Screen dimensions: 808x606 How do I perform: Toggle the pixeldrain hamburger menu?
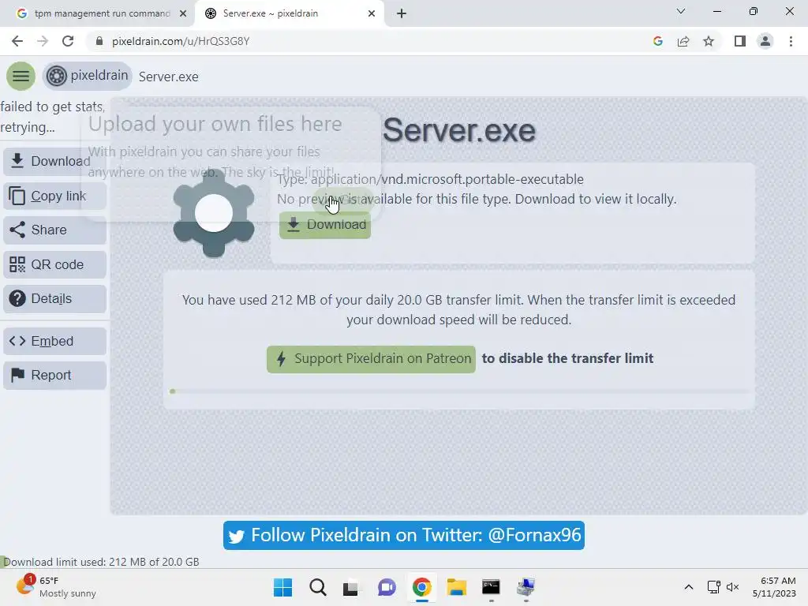click(21, 77)
